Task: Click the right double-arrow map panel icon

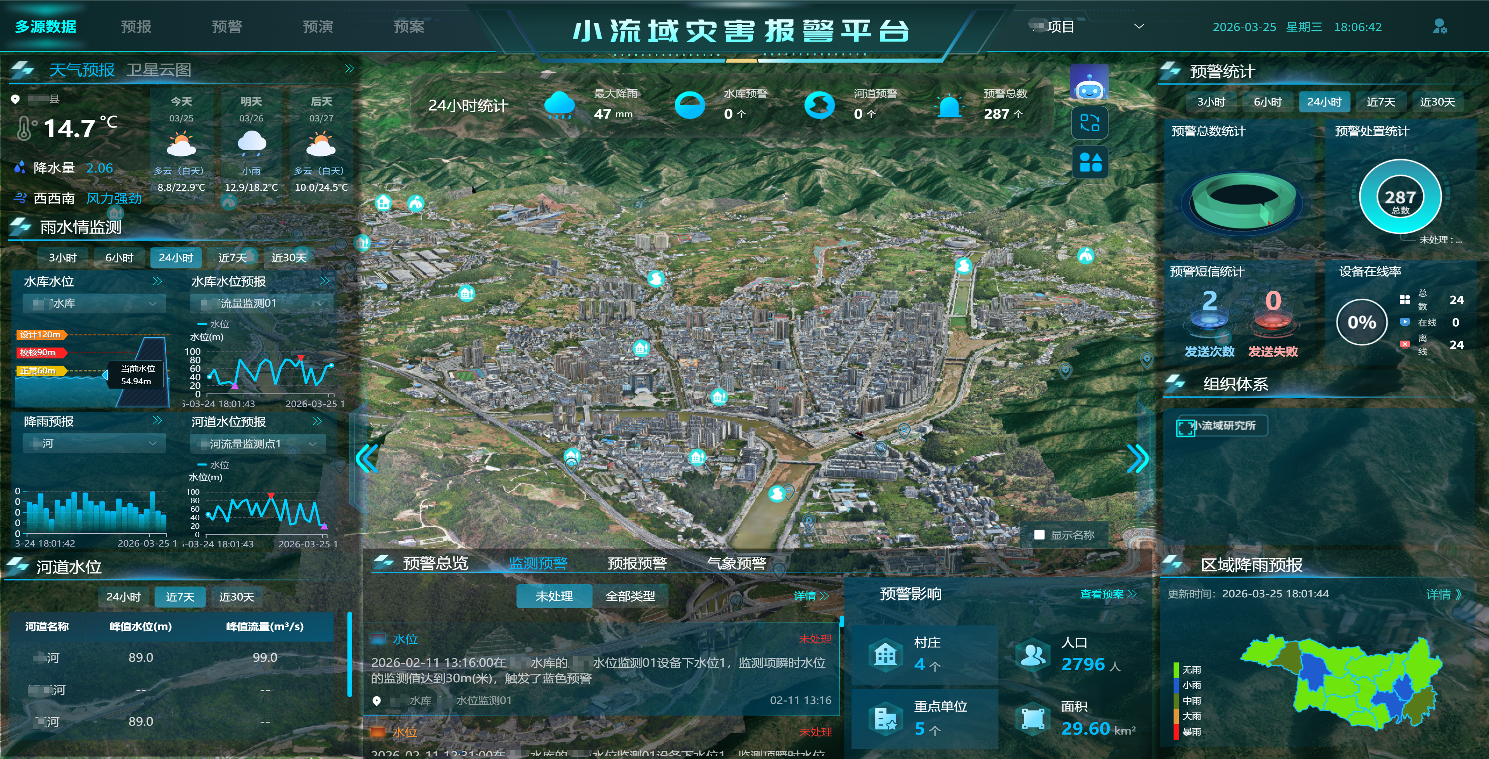Action: [1137, 459]
